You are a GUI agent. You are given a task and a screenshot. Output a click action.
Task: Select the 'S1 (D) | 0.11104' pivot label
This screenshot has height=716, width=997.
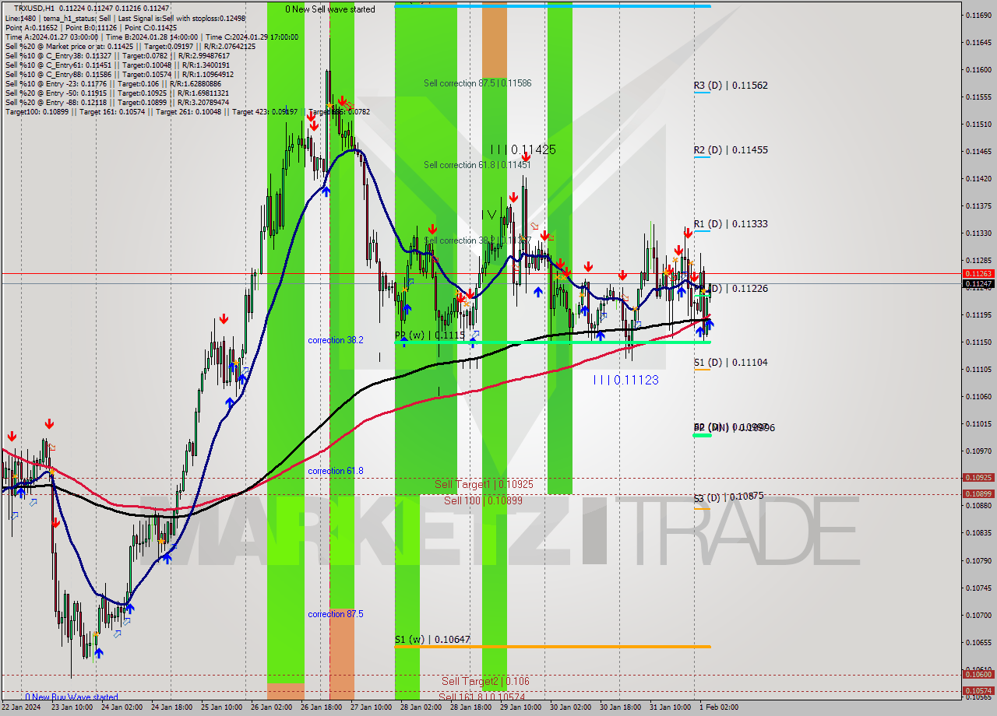point(731,363)
